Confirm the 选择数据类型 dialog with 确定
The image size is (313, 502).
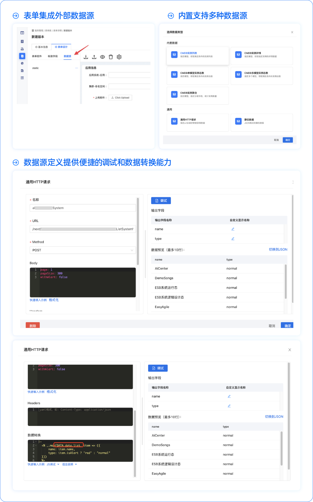pos(288,140)
